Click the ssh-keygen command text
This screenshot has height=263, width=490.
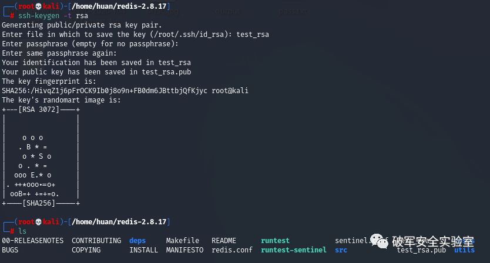pyautogui.click(x=39, y=16)
